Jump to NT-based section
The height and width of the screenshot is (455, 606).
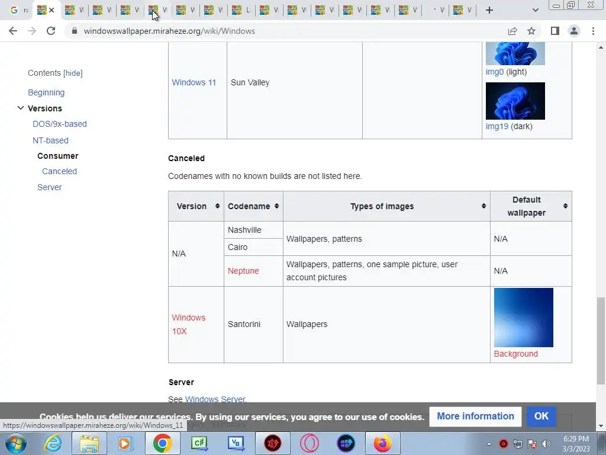click(x=50, y=140)
